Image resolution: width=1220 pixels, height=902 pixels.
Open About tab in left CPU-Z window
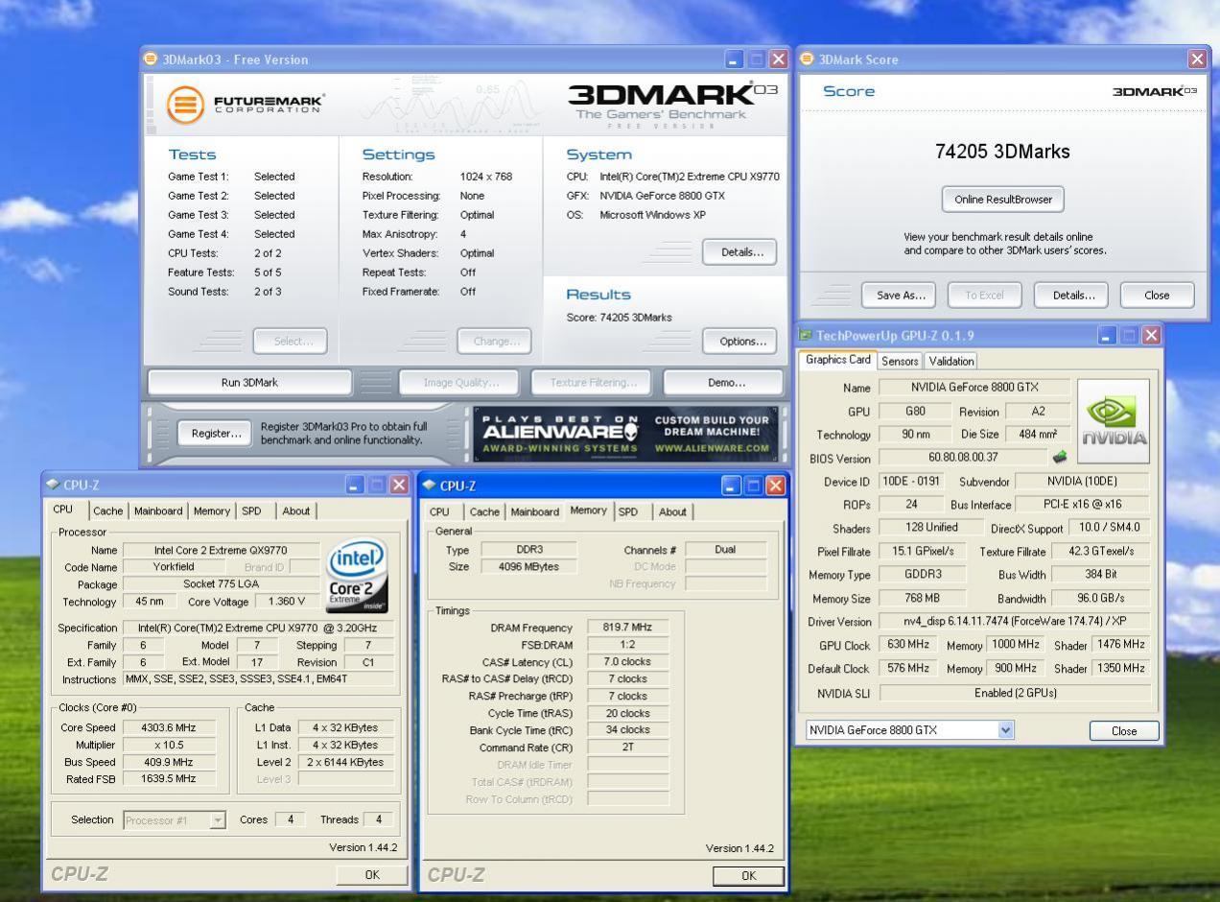coord(295,510)
